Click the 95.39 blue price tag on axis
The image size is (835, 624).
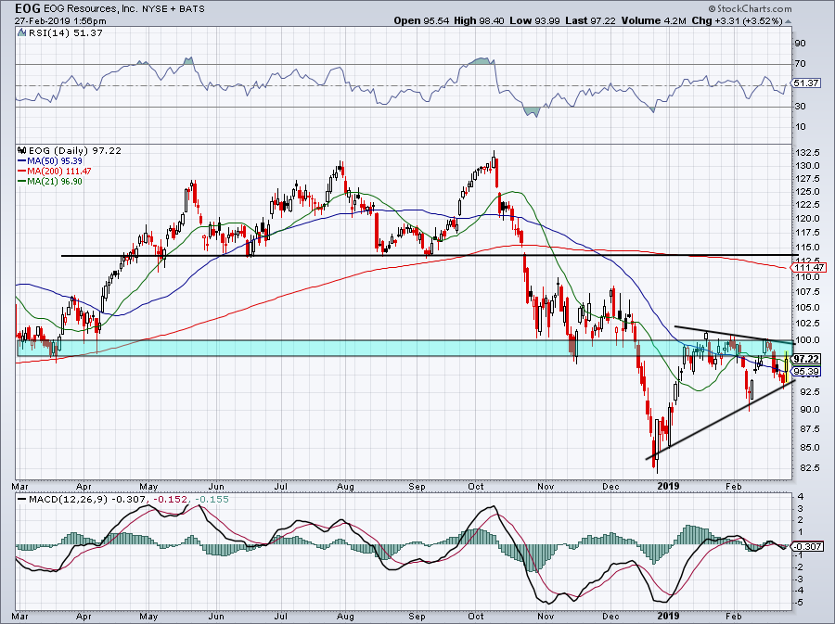pos(807,371)
